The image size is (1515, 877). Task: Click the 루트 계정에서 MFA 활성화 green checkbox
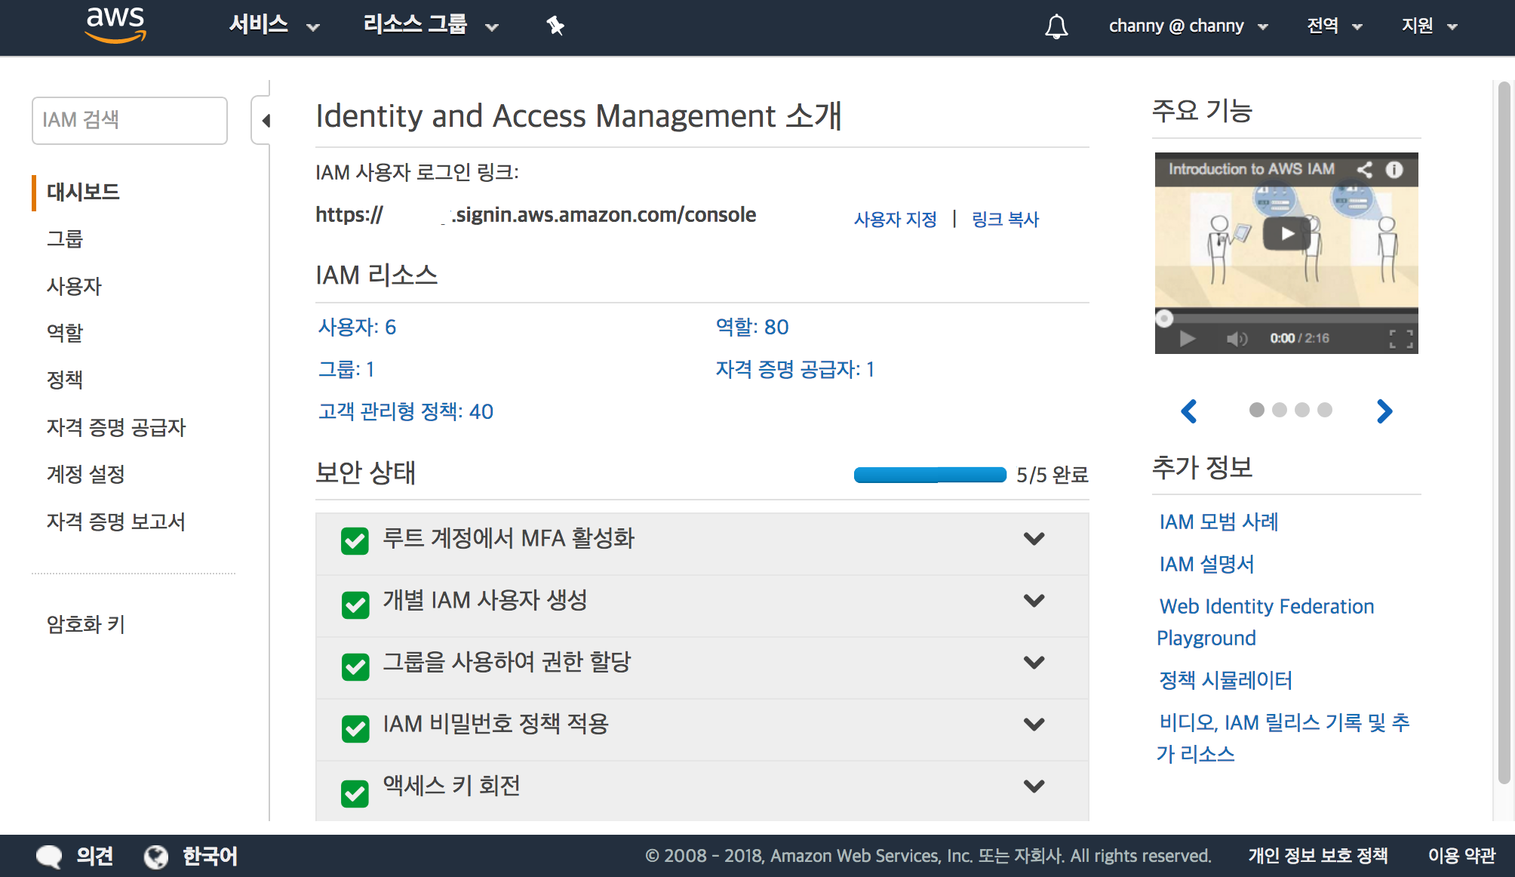click(x=355, y=540)
